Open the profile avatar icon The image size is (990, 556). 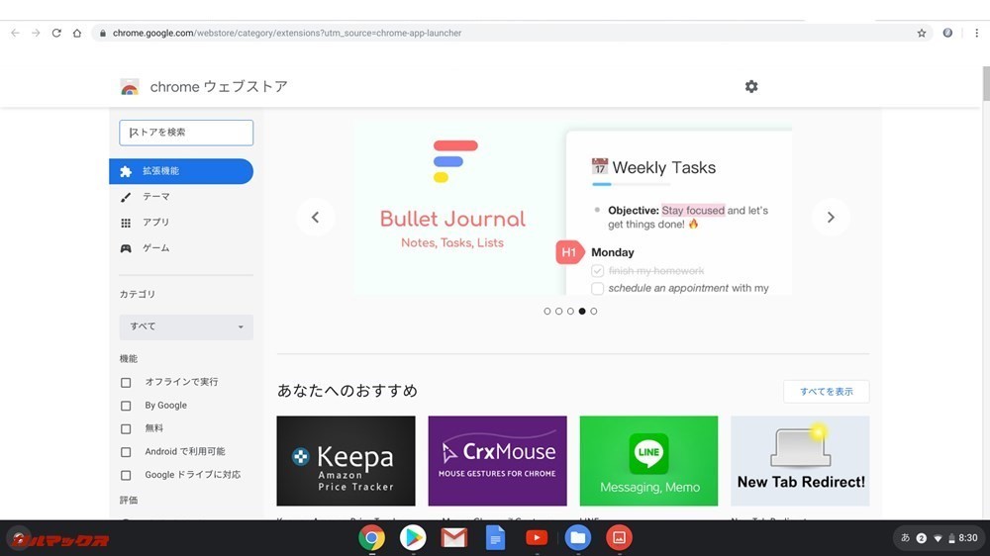click(947, 33)
